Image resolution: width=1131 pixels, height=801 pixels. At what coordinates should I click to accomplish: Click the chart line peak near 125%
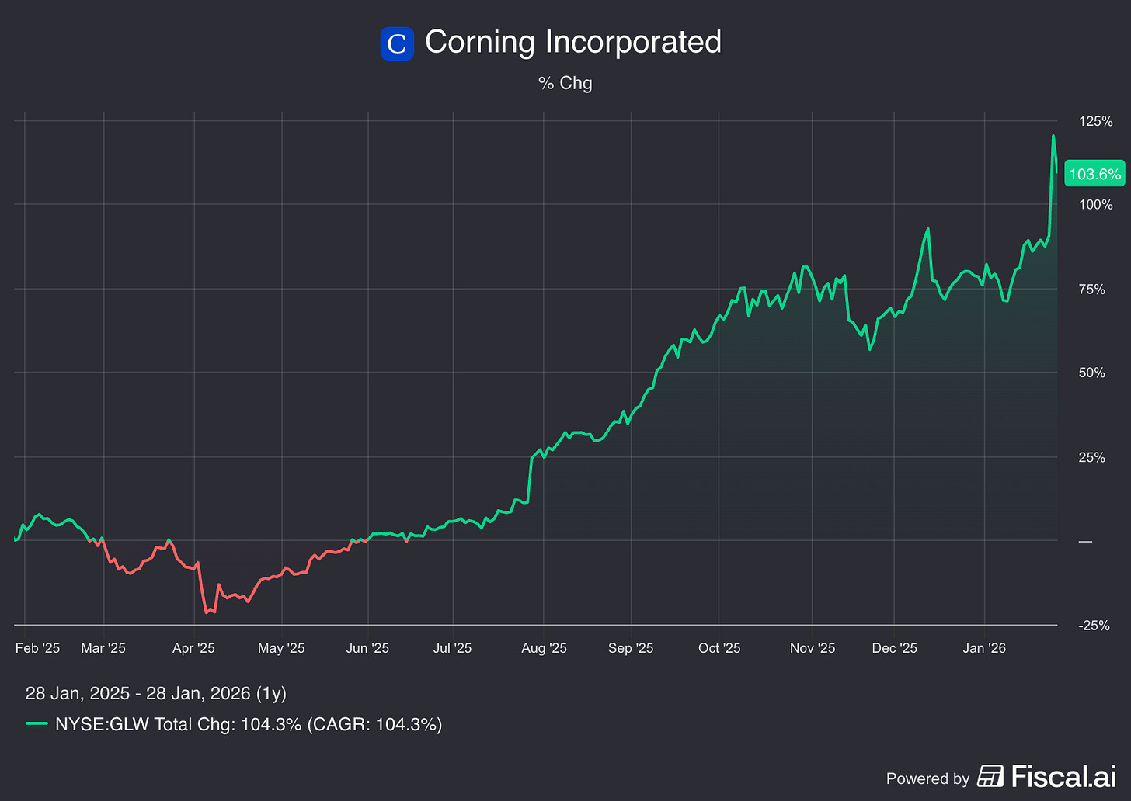coord(1053,136)
